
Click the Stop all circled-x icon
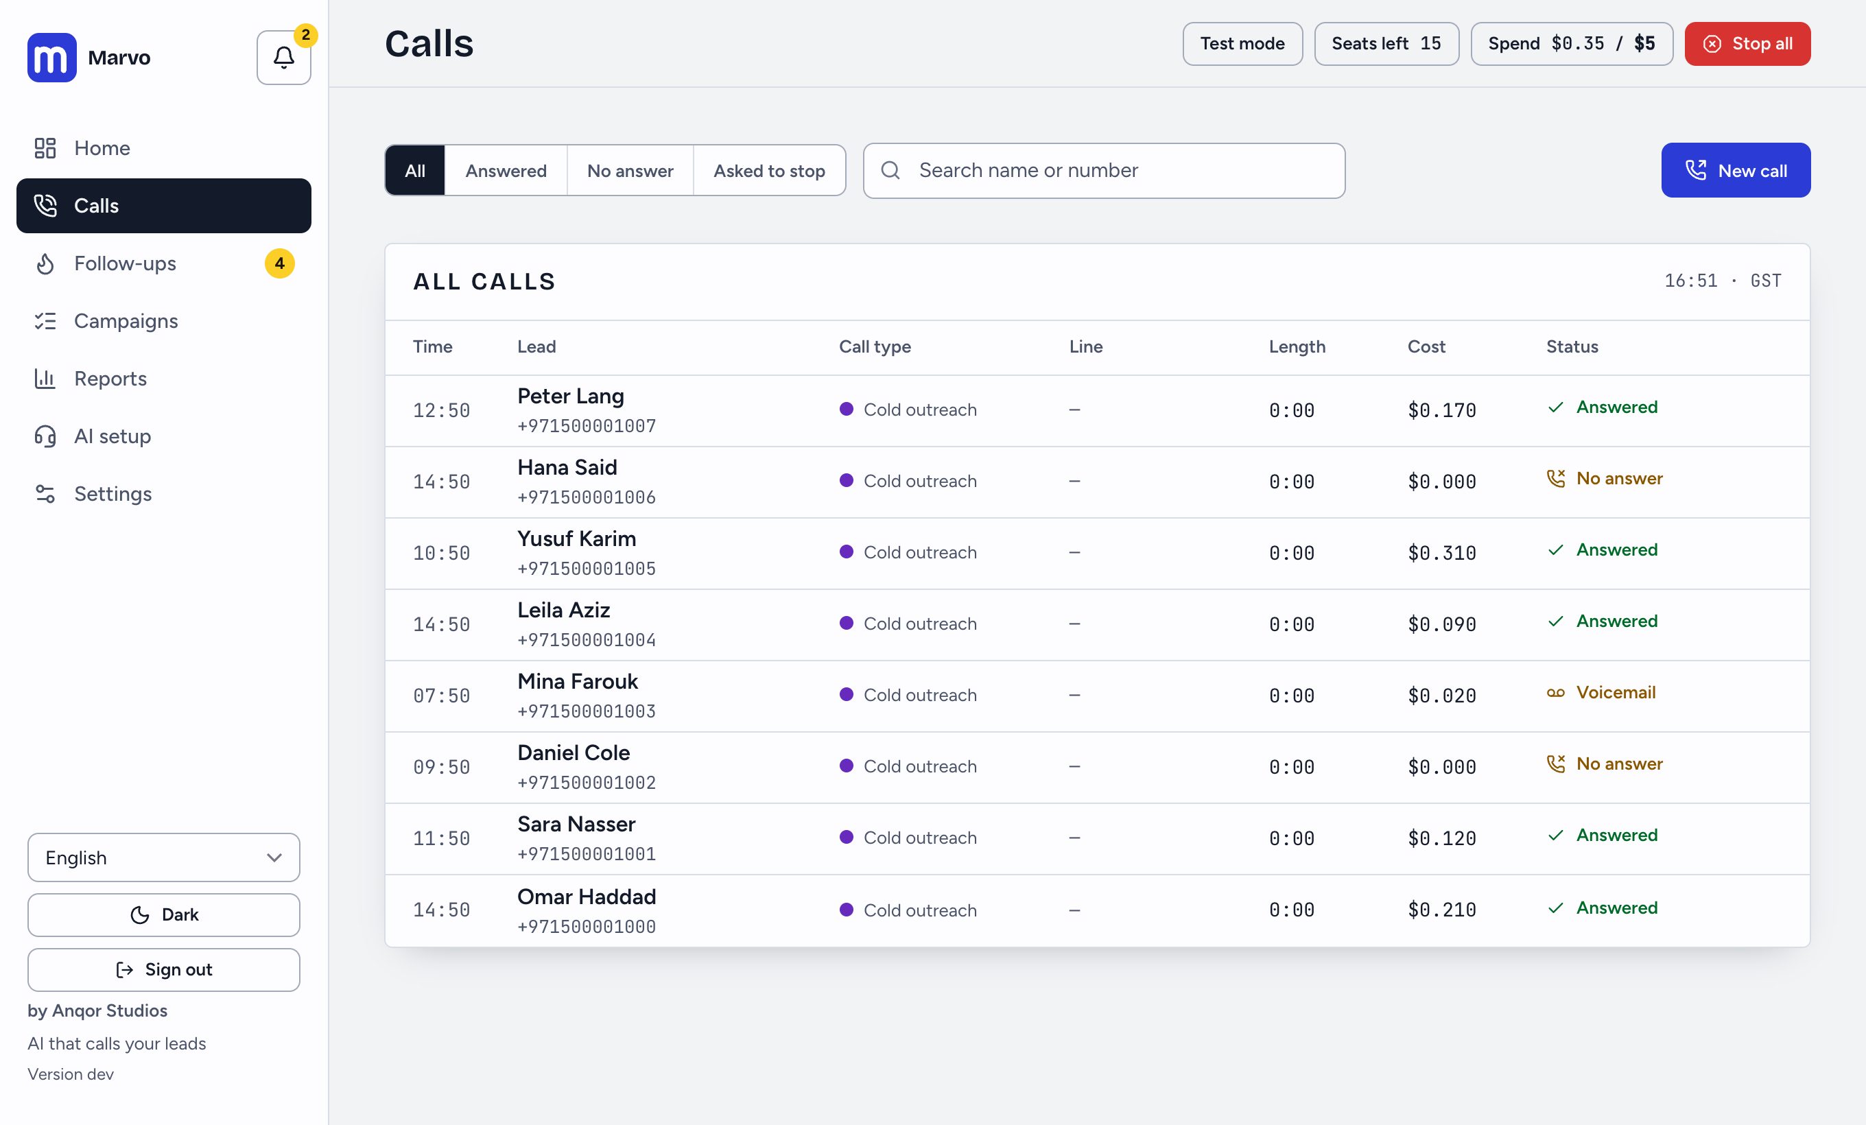(1712, 44)
